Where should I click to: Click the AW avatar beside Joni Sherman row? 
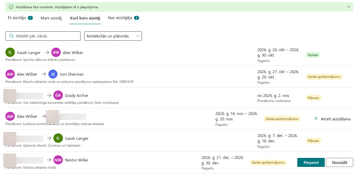10,74
